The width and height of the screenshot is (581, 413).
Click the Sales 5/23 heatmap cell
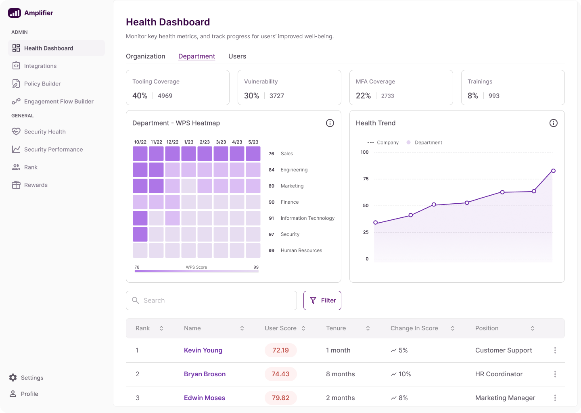[x=253, y=154]
